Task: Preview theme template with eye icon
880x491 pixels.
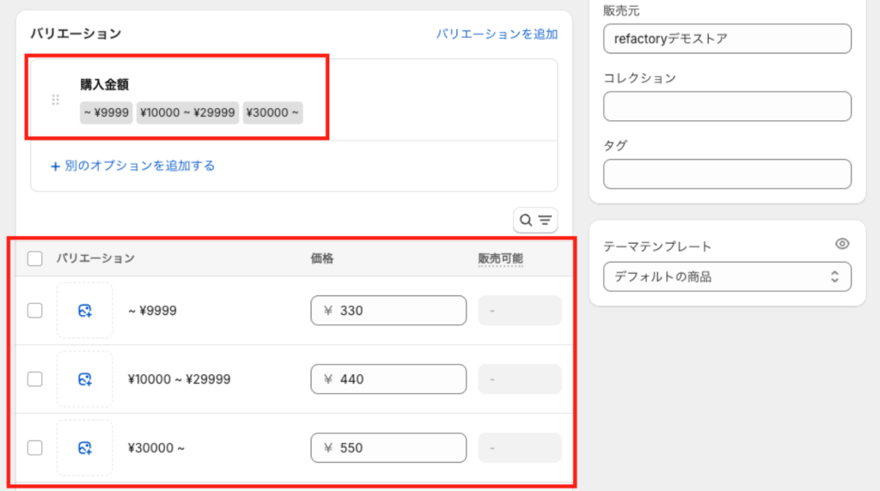Action: (842, 244)
